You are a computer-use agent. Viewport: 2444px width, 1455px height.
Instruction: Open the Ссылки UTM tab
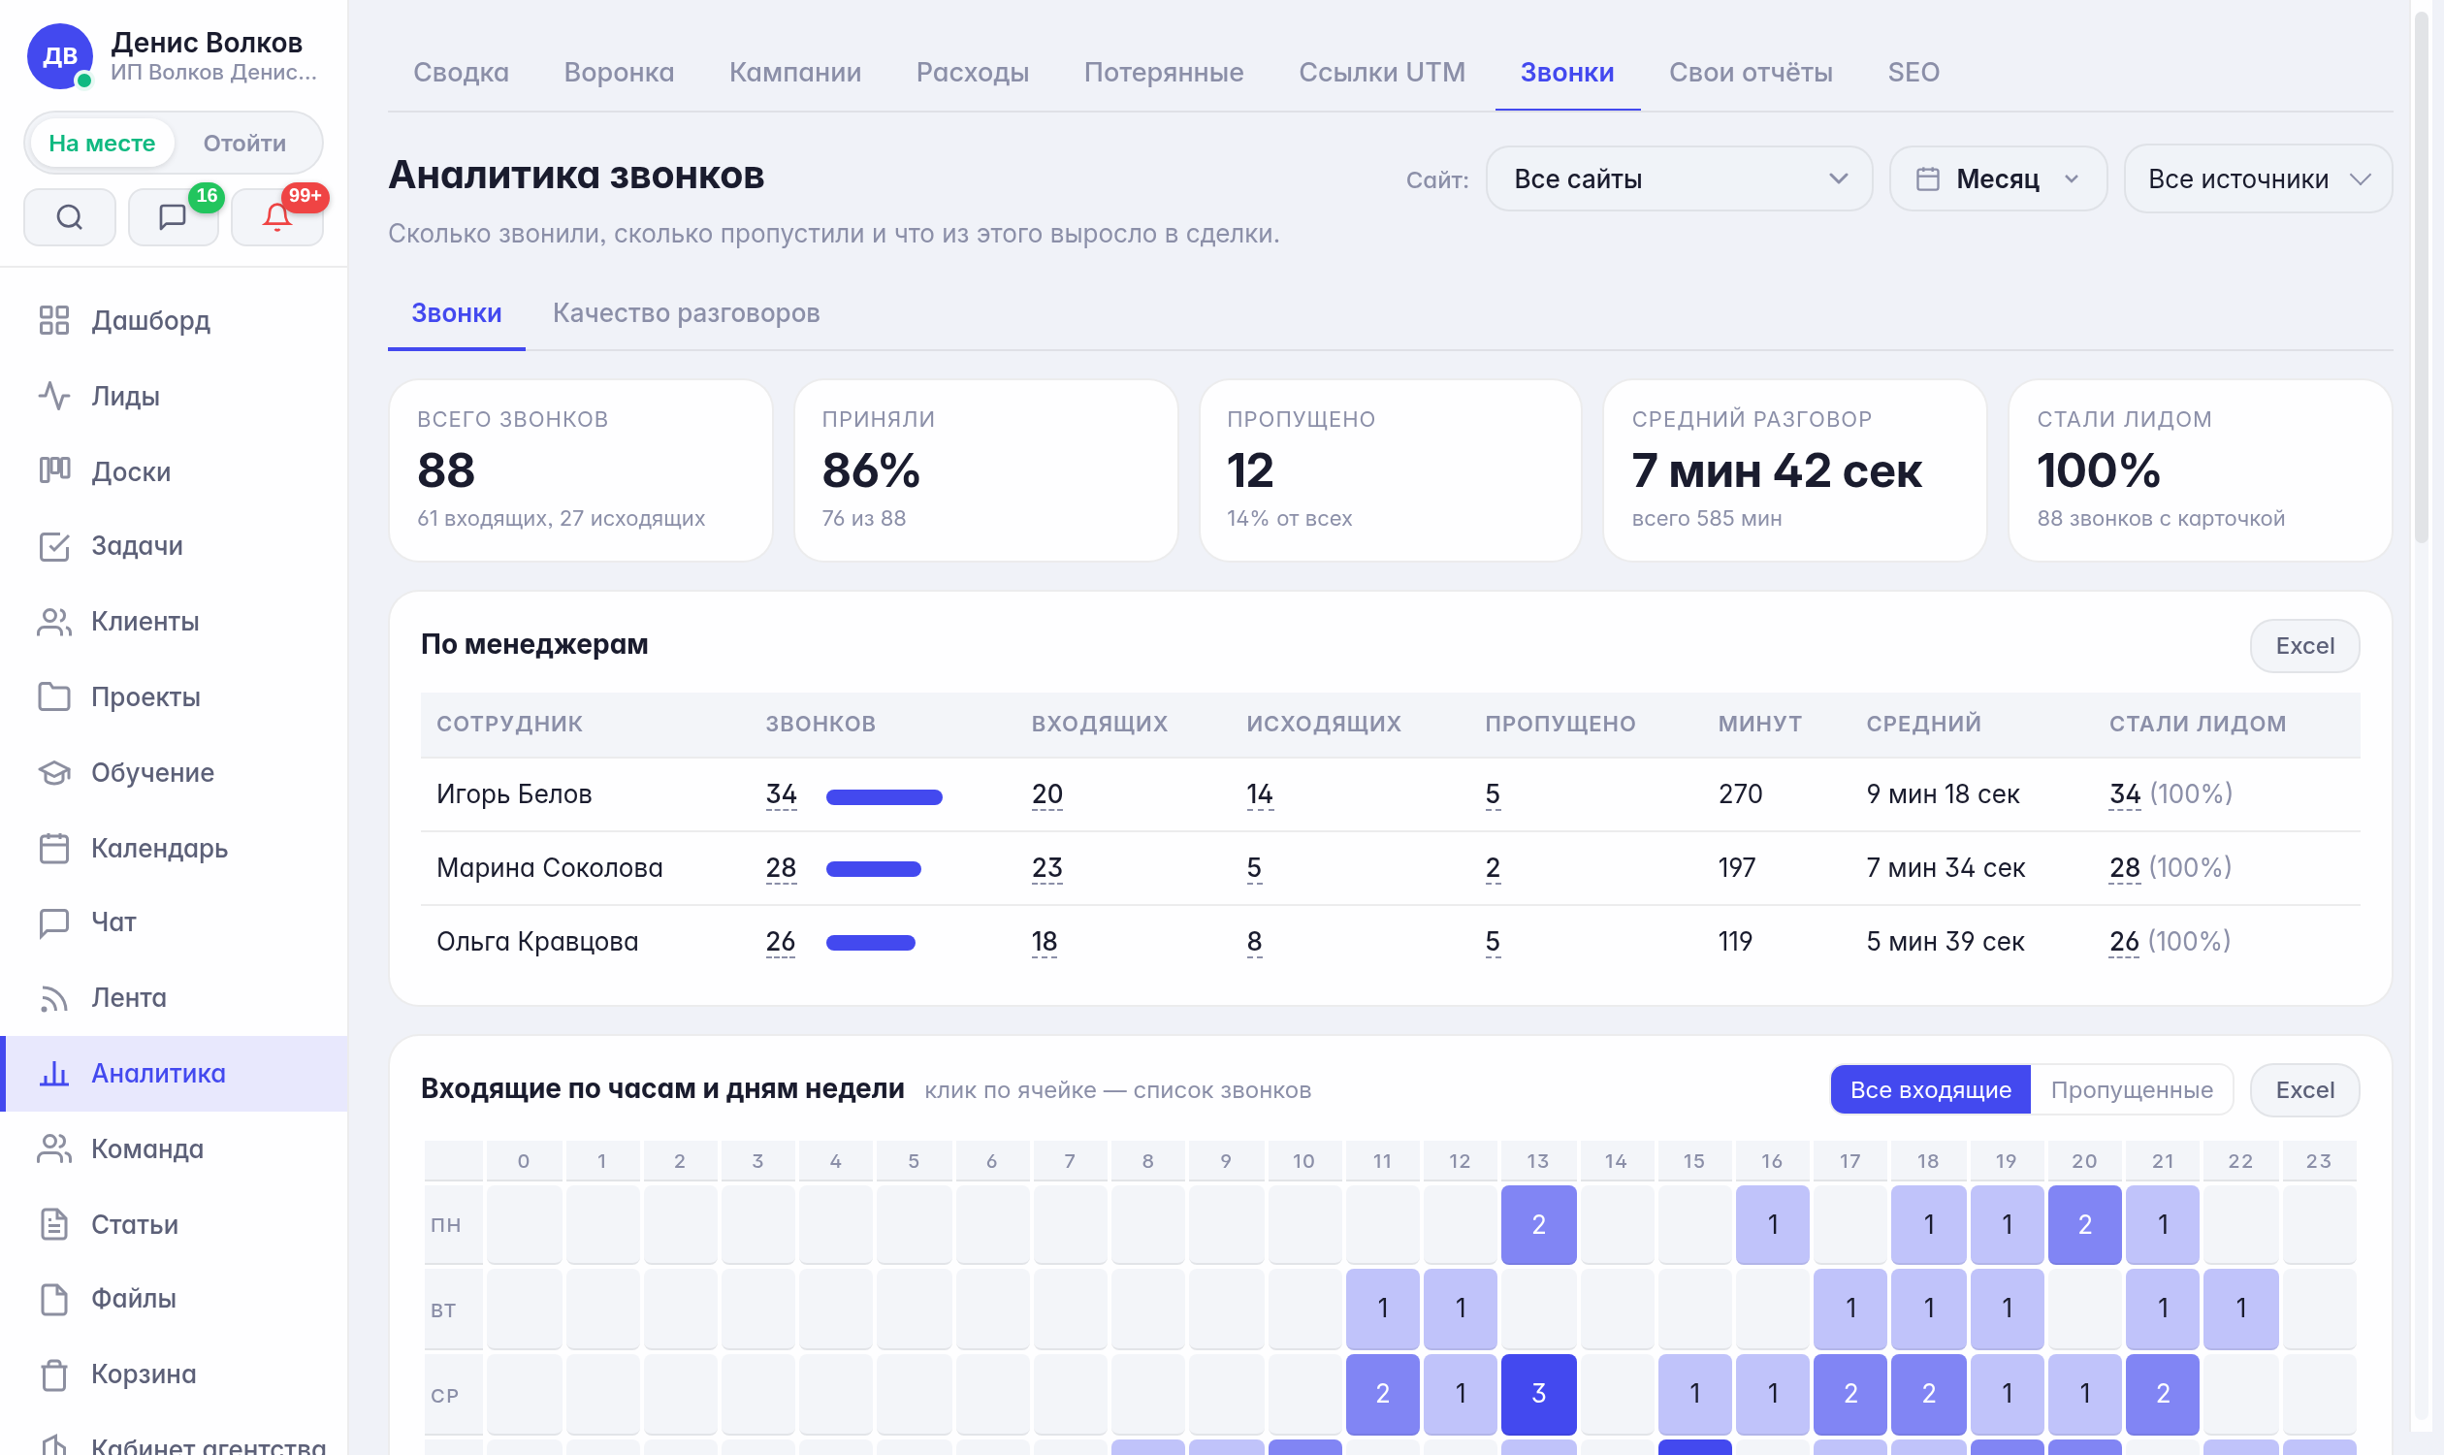(x=1381, y=73)
